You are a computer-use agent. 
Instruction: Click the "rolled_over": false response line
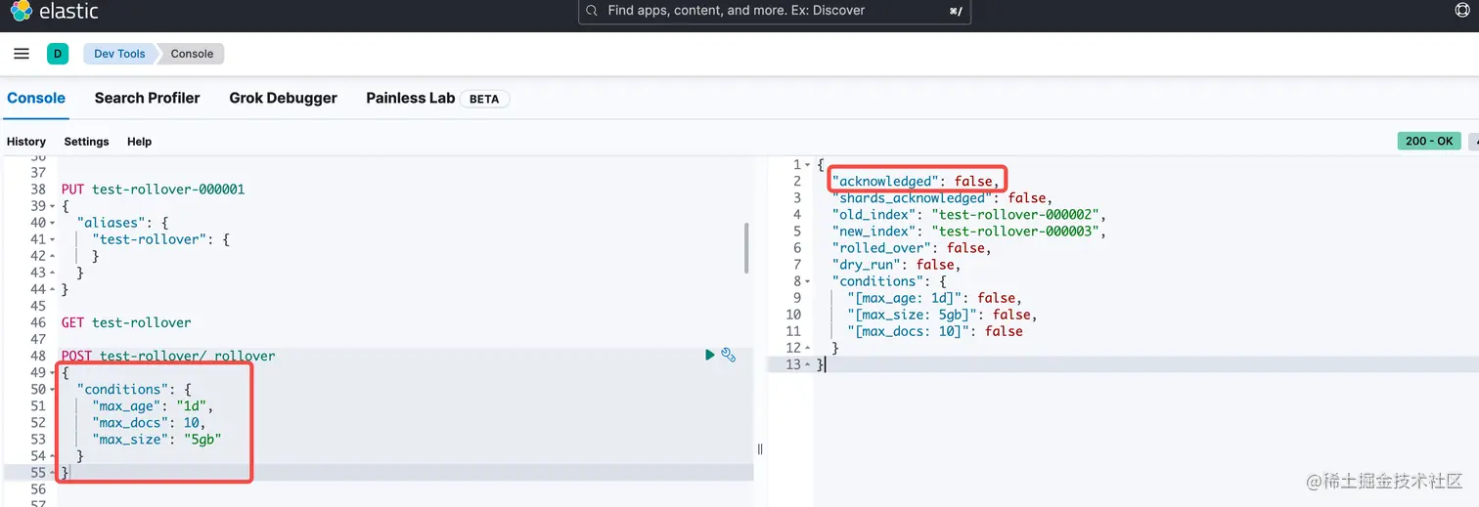pos(912,248)
